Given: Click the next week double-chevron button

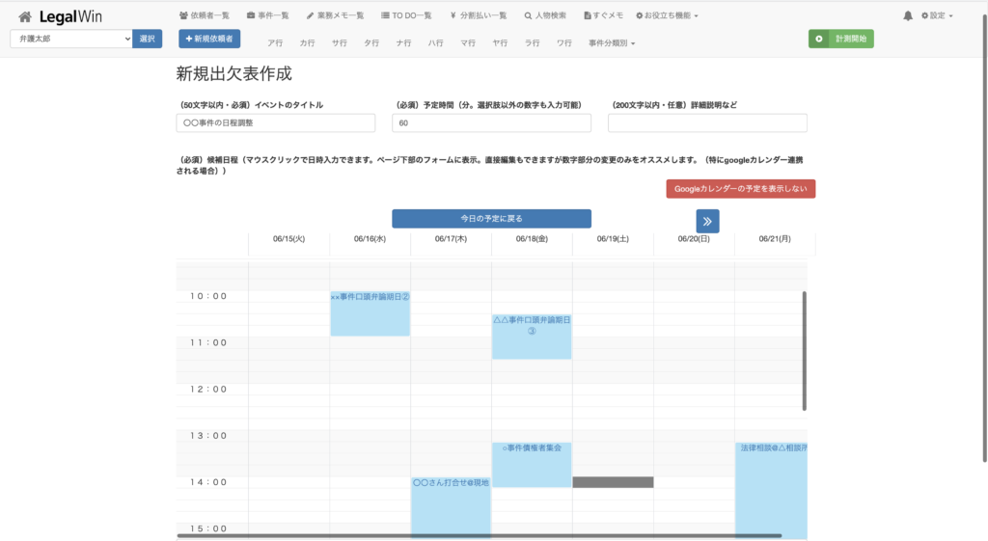Looking at the screenshot, I should coord(707,221).
